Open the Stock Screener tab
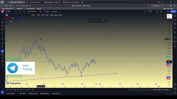Viewport: 177px width, 99px height. tap(11, 94)
